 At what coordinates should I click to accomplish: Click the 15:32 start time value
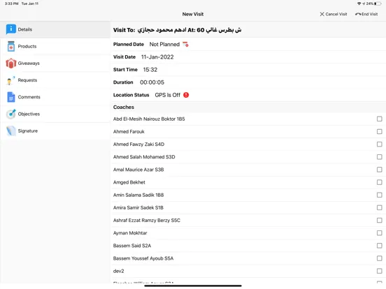(x=150, y=70)
